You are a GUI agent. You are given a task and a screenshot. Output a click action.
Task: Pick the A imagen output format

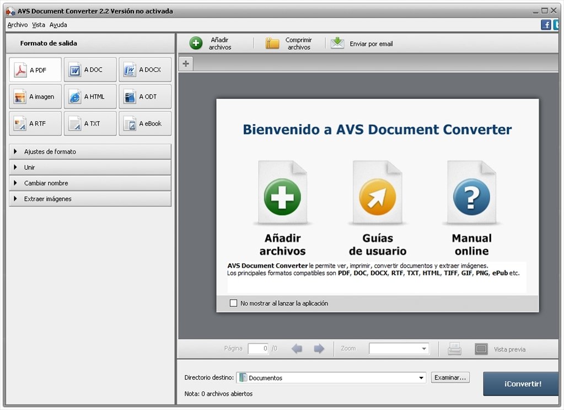point(35,97)
